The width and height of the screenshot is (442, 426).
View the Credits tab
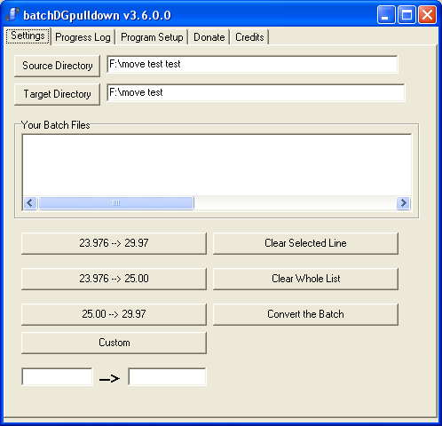pos(249,37)
